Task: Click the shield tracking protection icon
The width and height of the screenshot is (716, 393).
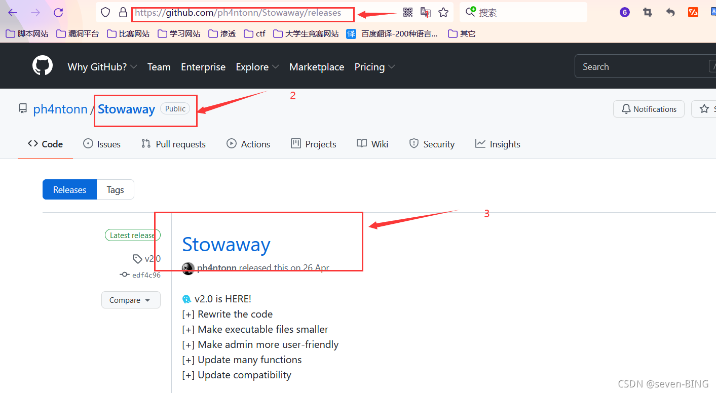Action: point(105,13)
